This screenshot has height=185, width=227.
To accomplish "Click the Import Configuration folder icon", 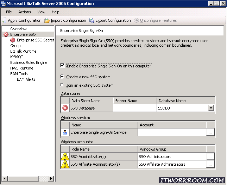I will [47, 20].
